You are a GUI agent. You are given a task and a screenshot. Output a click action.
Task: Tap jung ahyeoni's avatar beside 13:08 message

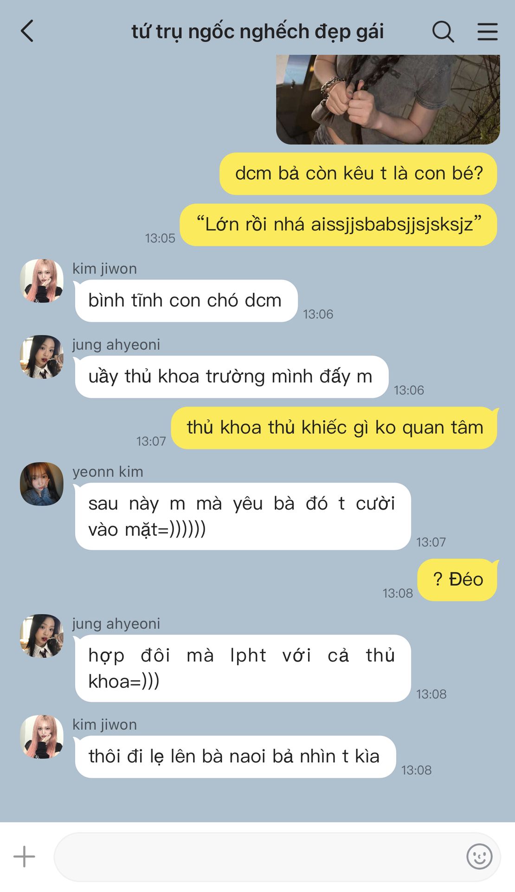[x=42, y=636]
